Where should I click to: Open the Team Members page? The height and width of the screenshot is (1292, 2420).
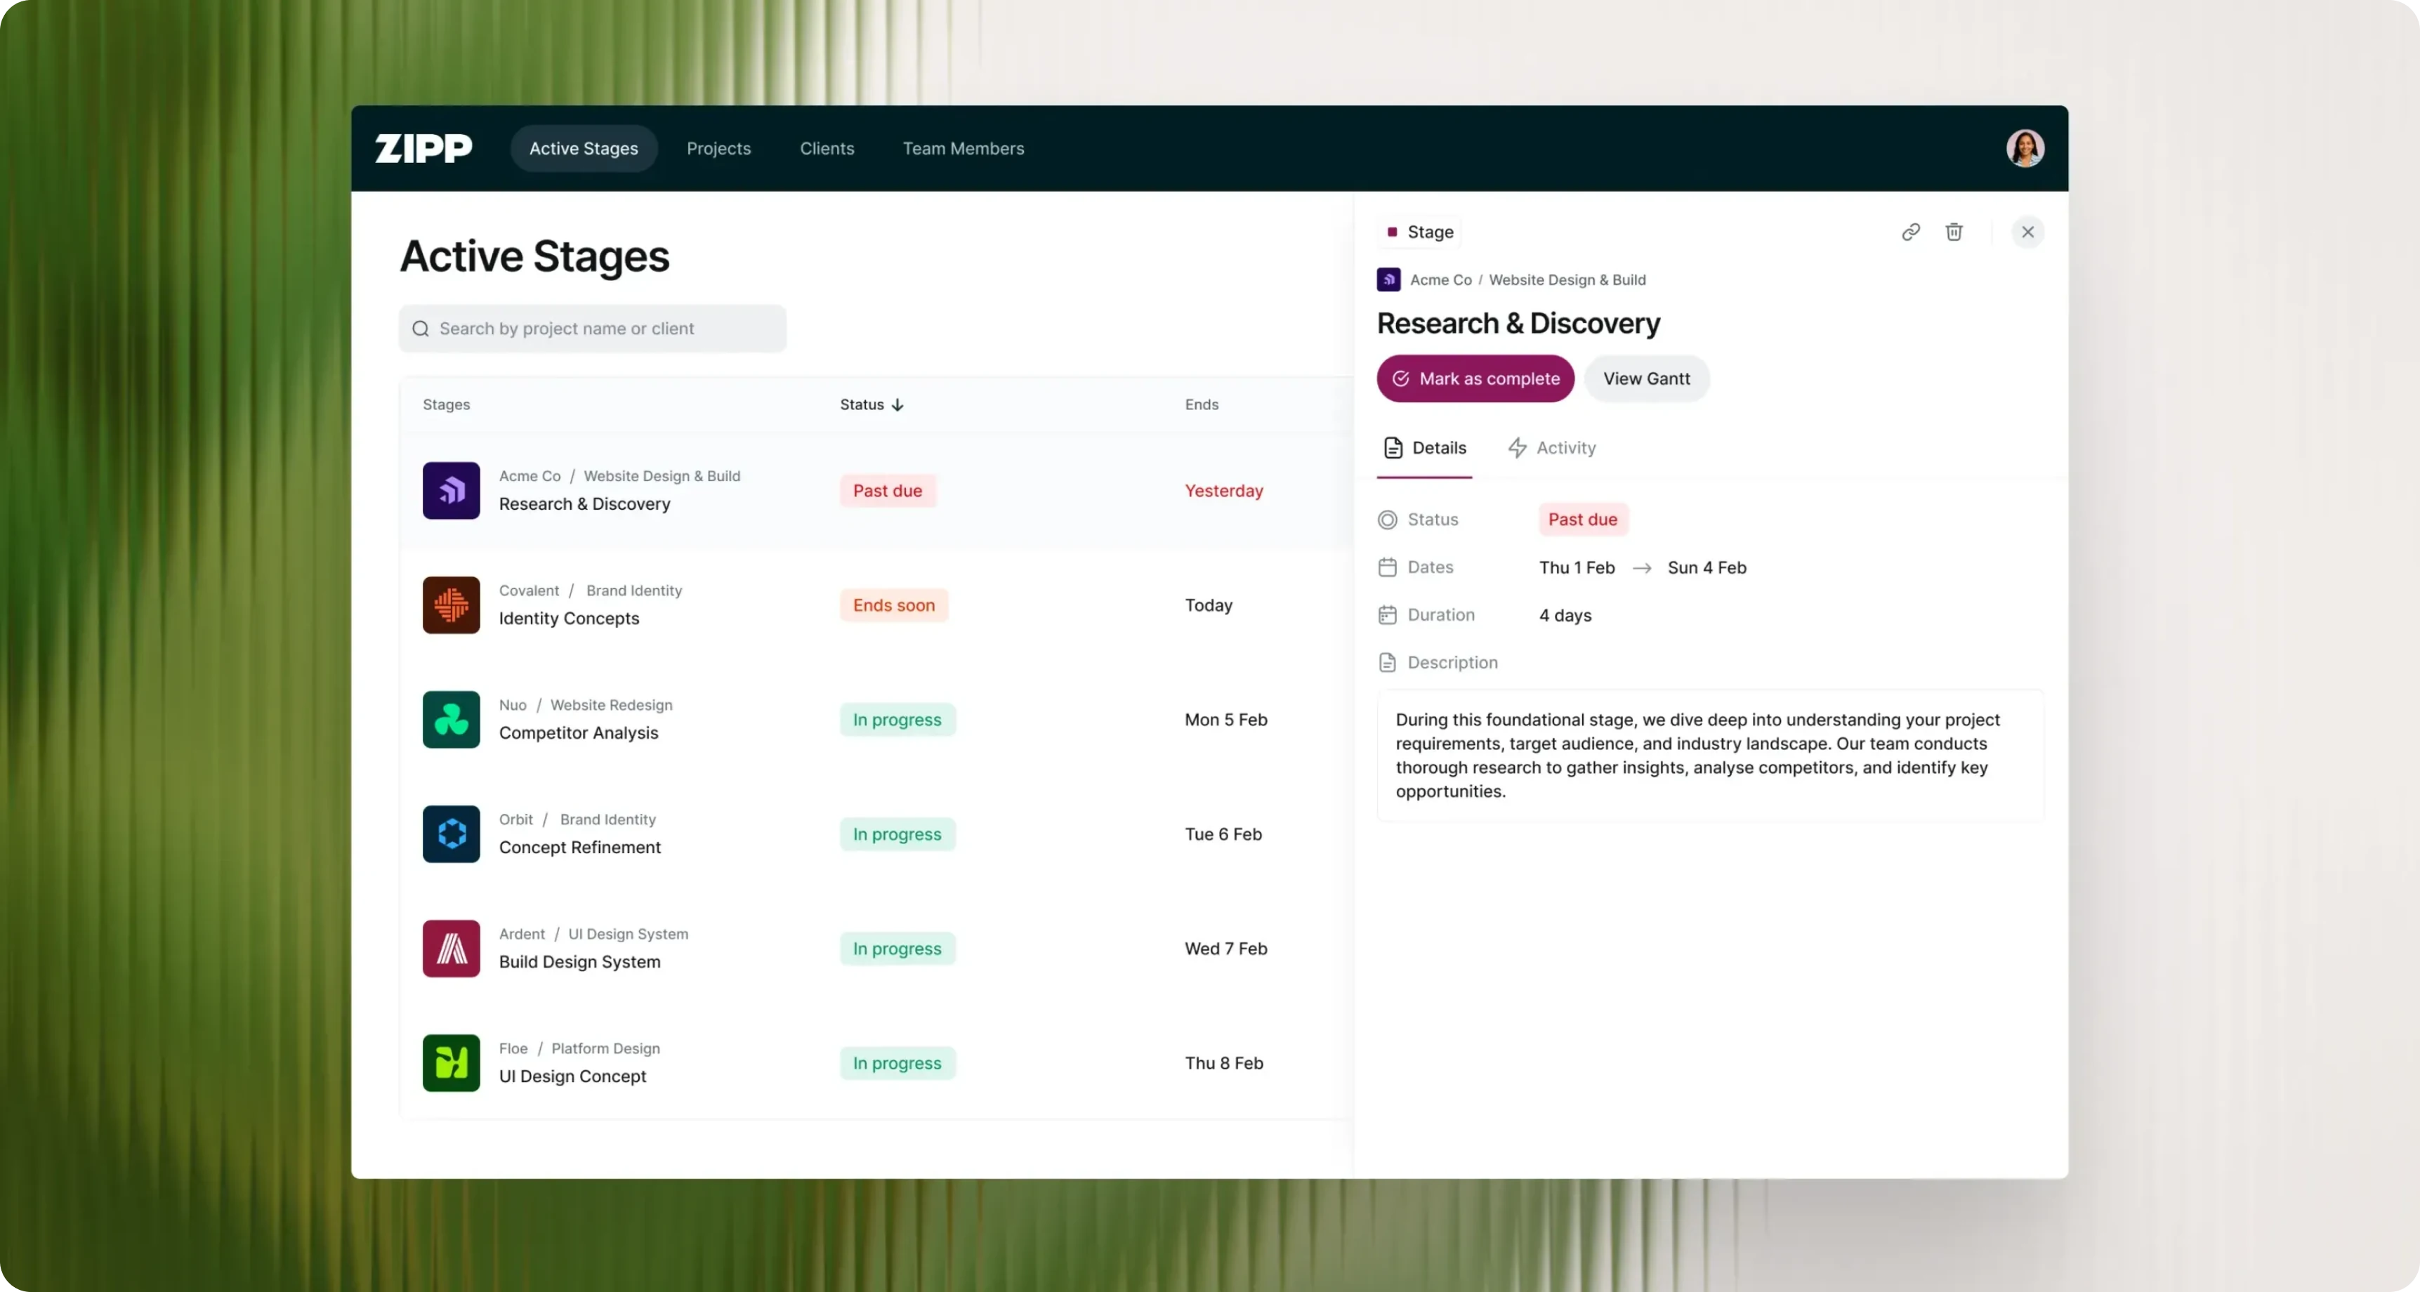click(x=963, y=148)
